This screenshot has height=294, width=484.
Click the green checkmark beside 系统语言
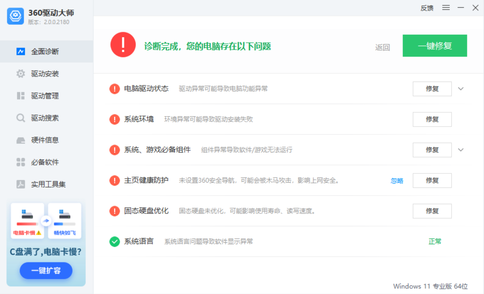(x=115, y=242)
